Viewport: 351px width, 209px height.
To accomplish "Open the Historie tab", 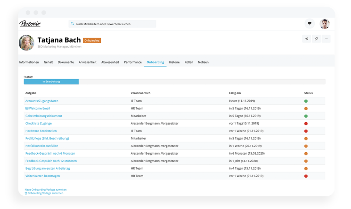I will [174, 62].
